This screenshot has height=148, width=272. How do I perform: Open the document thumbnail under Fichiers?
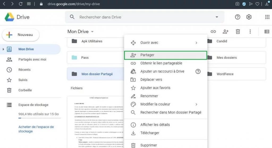(96, 122)
